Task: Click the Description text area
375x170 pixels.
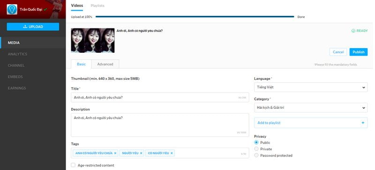Action: click(x=160, y=125)
